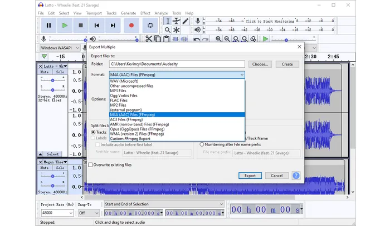
Task: Click the Silence audio icon
Action: point(184,39)
